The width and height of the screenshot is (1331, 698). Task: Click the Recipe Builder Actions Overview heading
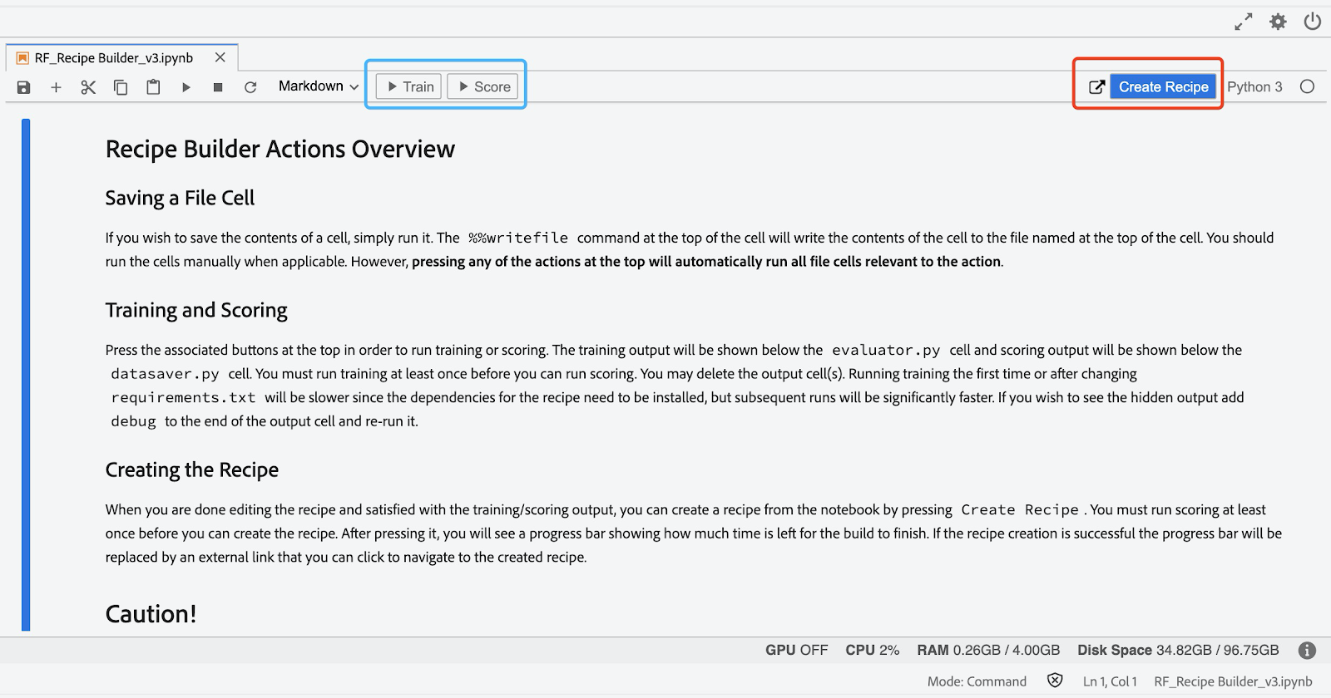coord(280,149)
